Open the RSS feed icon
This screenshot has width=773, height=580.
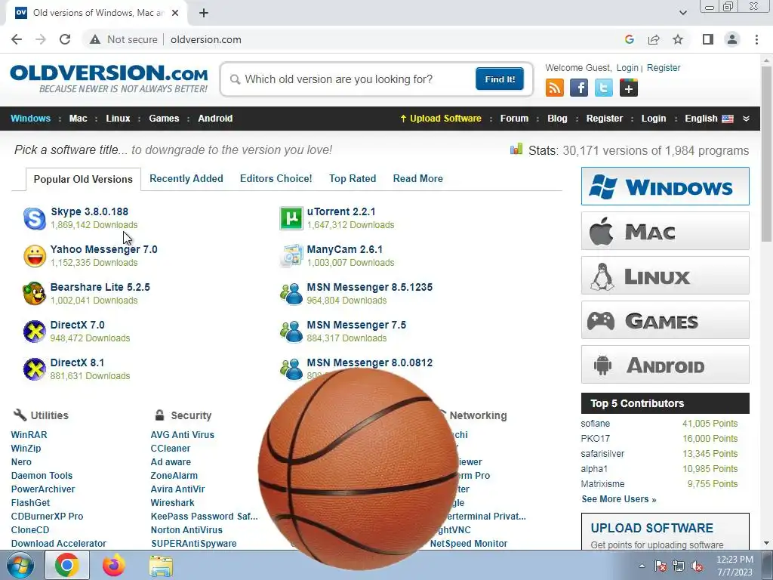[555, 88]
